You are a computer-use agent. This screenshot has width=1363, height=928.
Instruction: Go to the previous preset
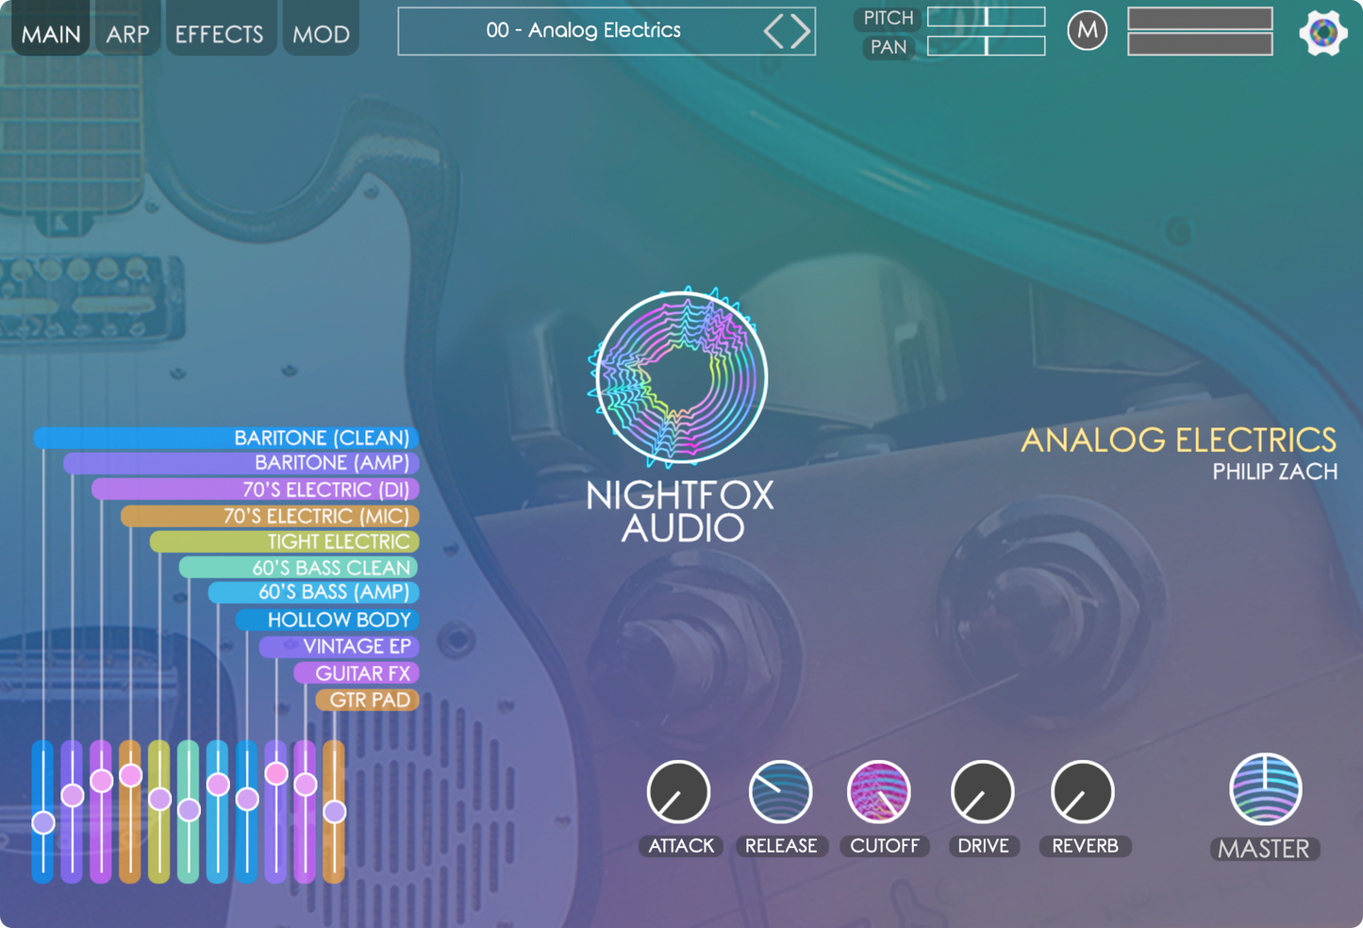click(775, 30)
